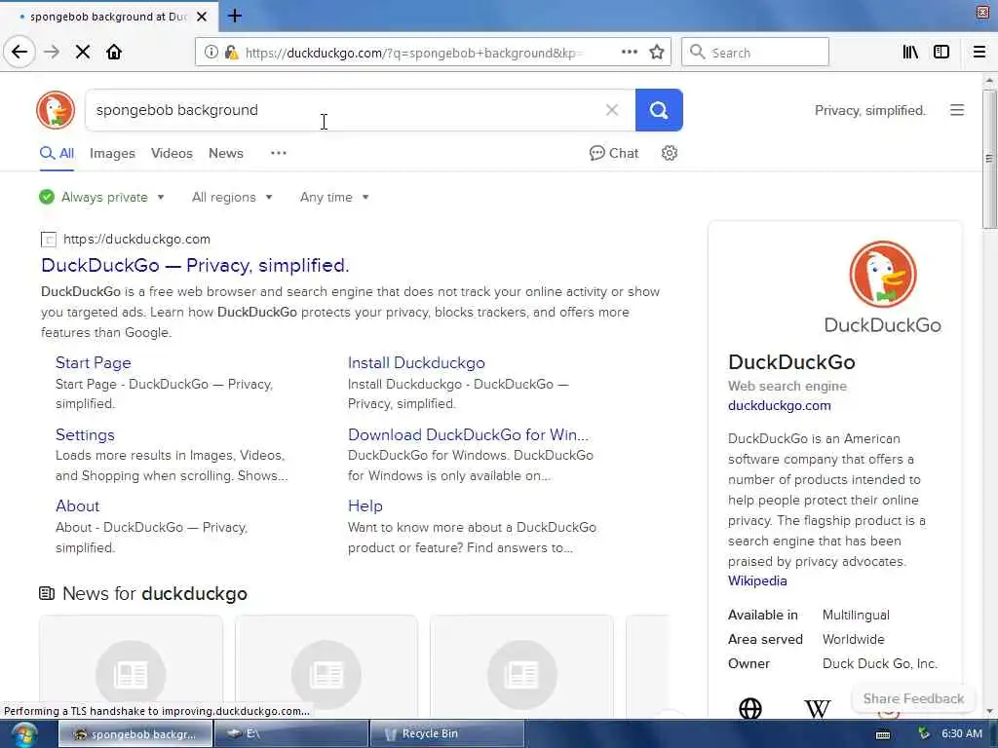
Task: Click the blue magnifier search button
Action: click(x=659, y=110)
